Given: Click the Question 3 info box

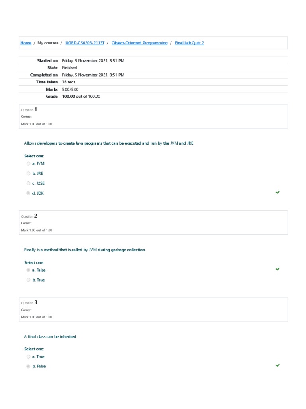Looking at the screenshot, I should [x=153, y=310].
